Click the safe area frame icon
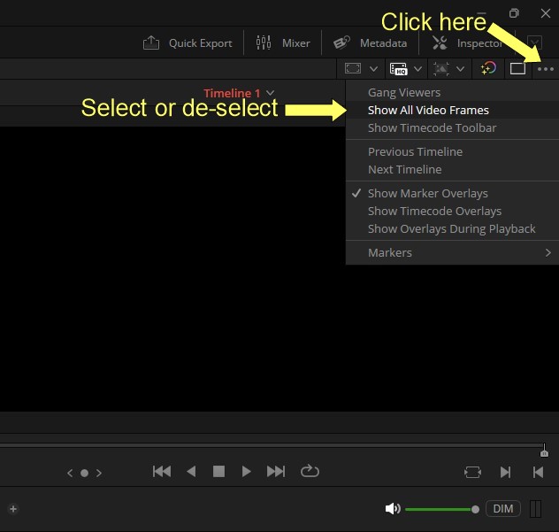The width and height of the screenshot is (559, 532). pos(353,68)
